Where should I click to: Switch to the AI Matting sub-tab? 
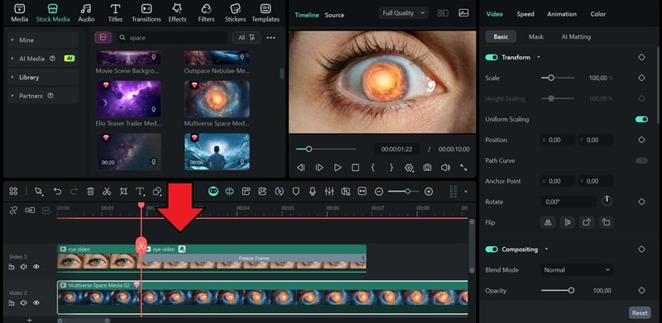pos(576,36)
